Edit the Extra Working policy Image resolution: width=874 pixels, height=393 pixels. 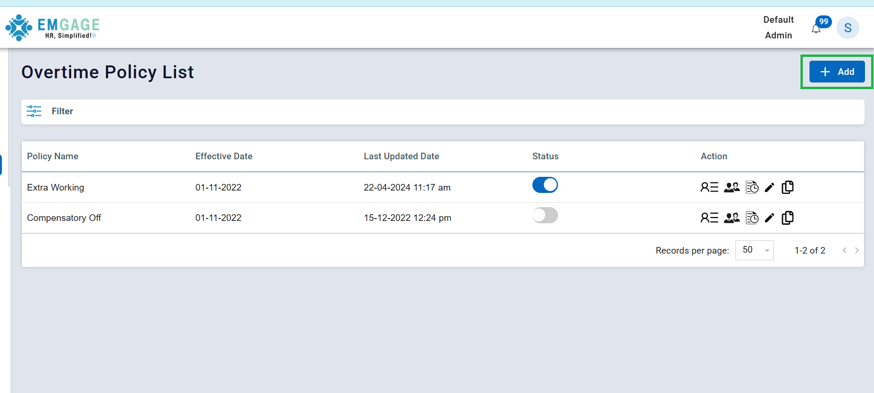coord(770,188)
